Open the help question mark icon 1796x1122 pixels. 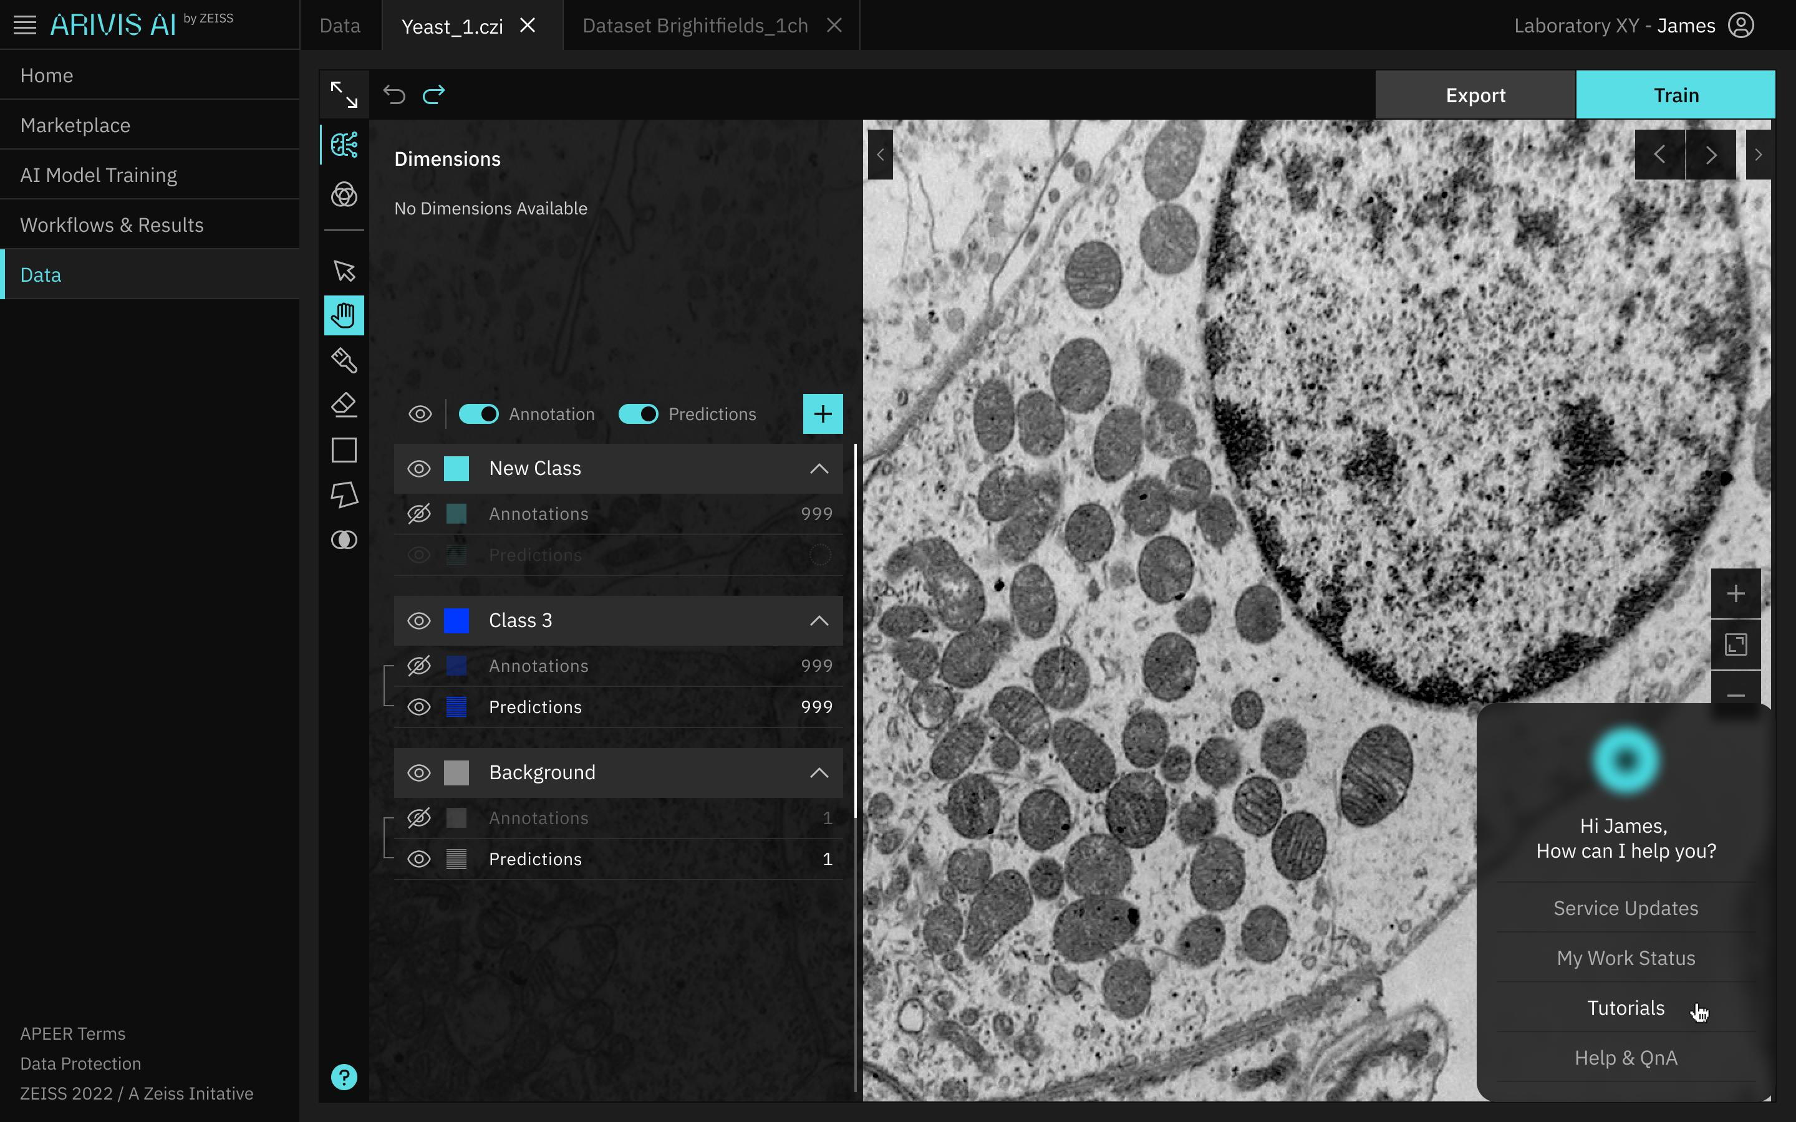click(344, 1076)
